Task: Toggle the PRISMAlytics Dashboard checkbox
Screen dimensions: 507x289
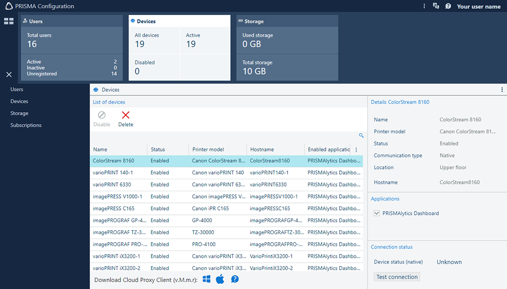Action: click(377, 213)
